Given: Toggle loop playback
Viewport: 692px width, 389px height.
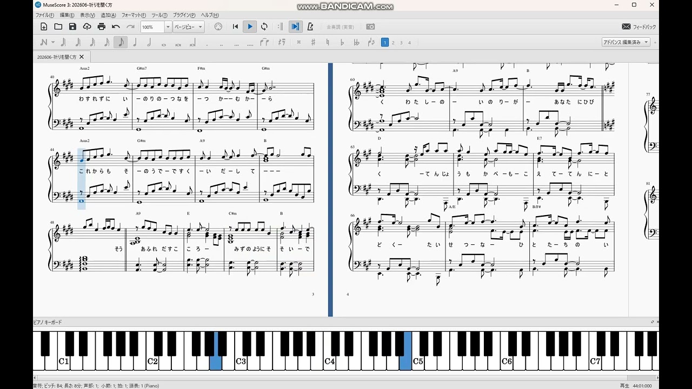Looking at the screenshot, I should point(264,26).
